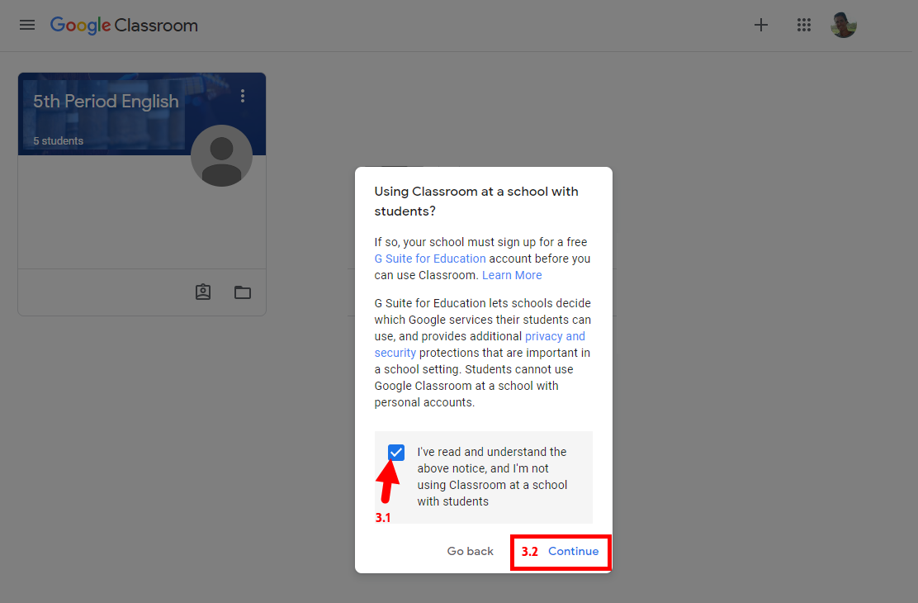Click the dialog title about using Classroom
The image size is (918, 603).
pos(476,201)
